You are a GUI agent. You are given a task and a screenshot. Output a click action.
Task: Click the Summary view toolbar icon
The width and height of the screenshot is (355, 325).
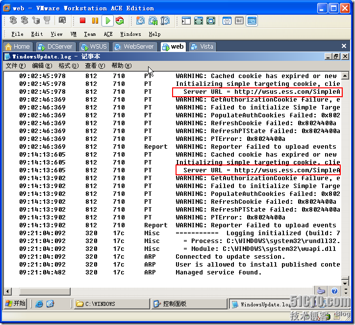[227, 21]
